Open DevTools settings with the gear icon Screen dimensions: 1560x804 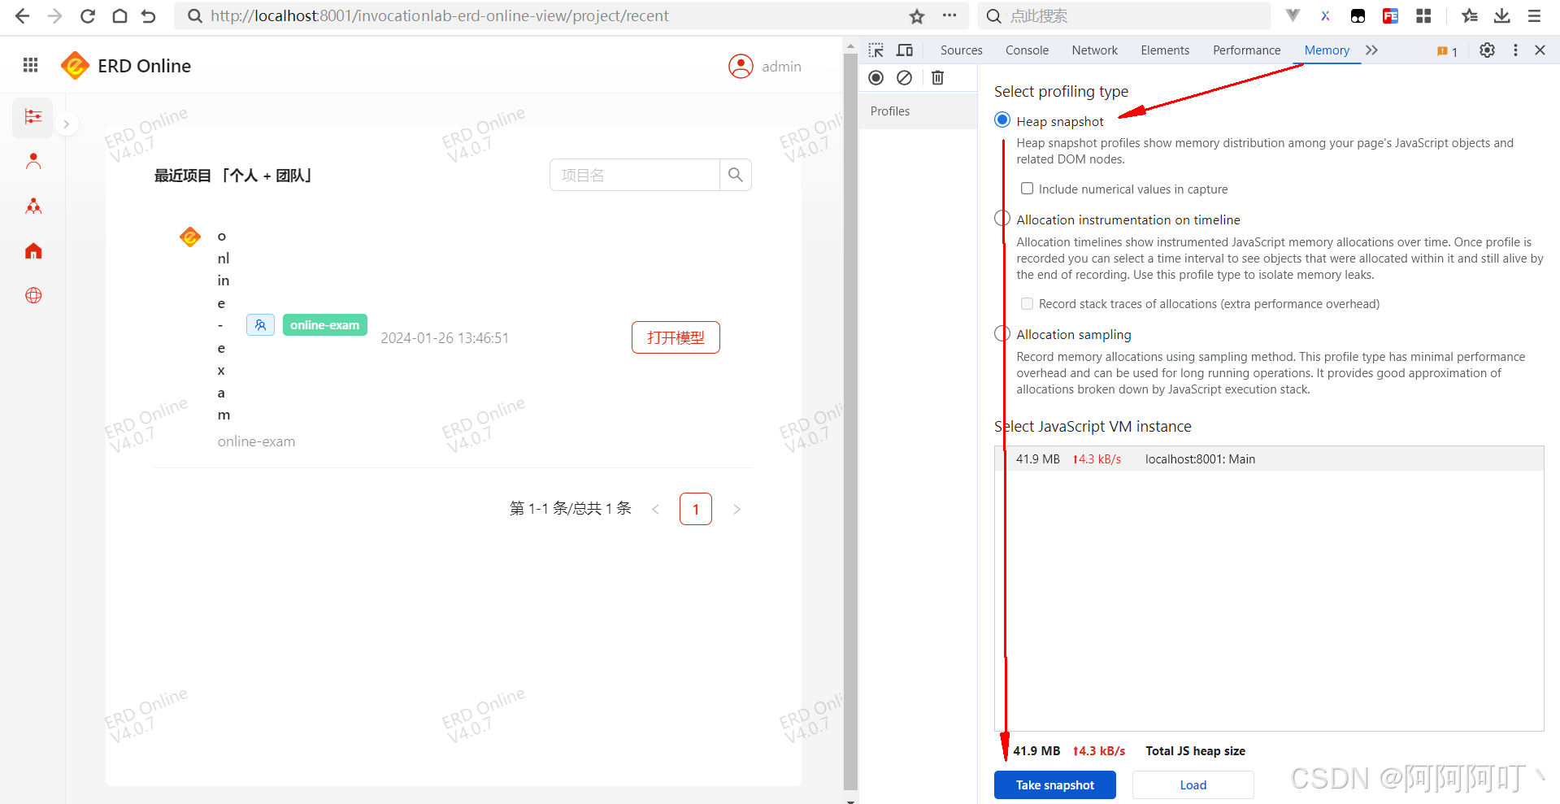tap(1487, 50)
